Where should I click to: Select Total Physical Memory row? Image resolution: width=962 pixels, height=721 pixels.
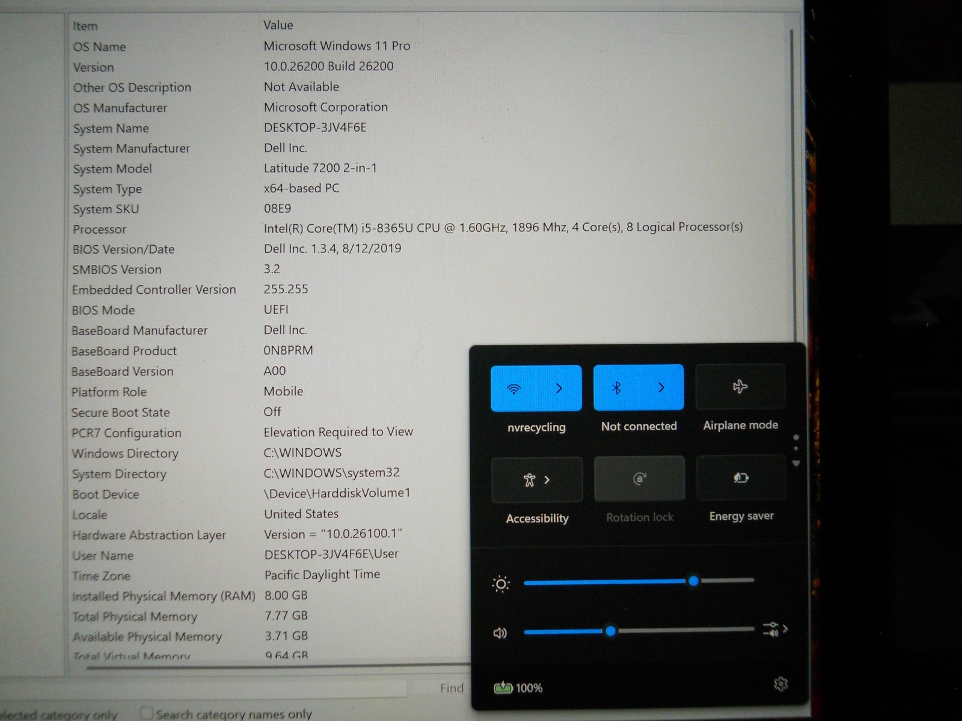pos(135,617)
